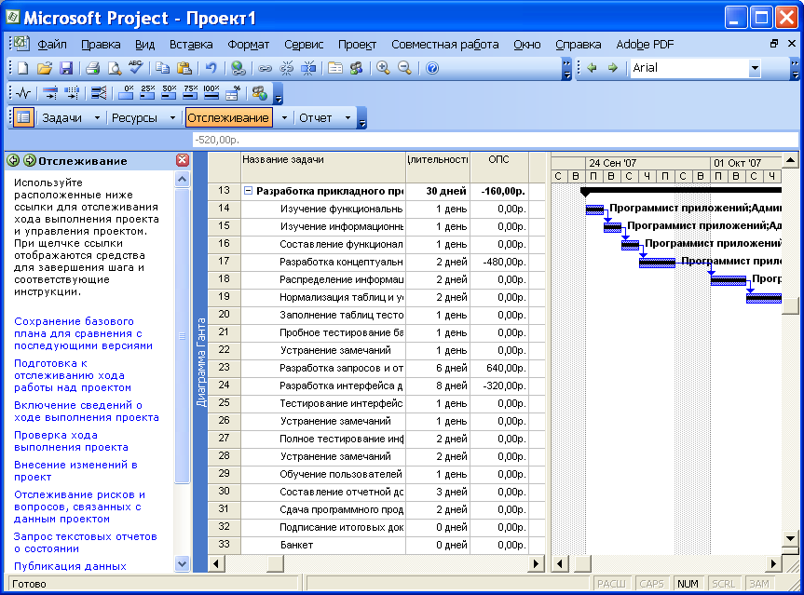Screen dimensions: 804x595
Task: Click link Подготовка к отслеживанию хода
Action: 73,375
